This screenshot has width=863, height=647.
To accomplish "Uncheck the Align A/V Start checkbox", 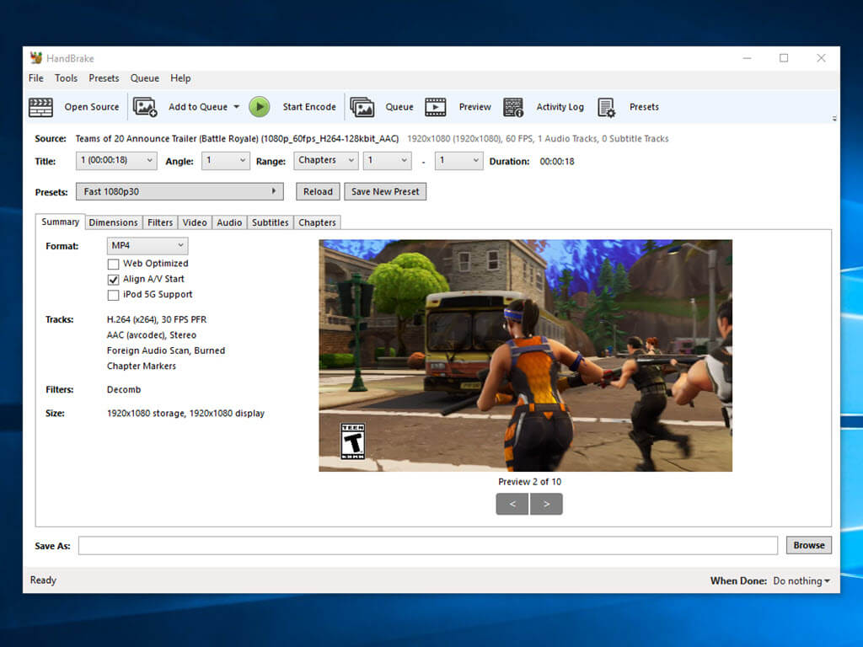I will click(x=114, y=280).
